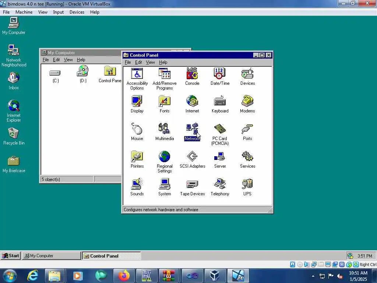Maximize the Control Panel window
This screenshot has width=377, height=283.
262,55
